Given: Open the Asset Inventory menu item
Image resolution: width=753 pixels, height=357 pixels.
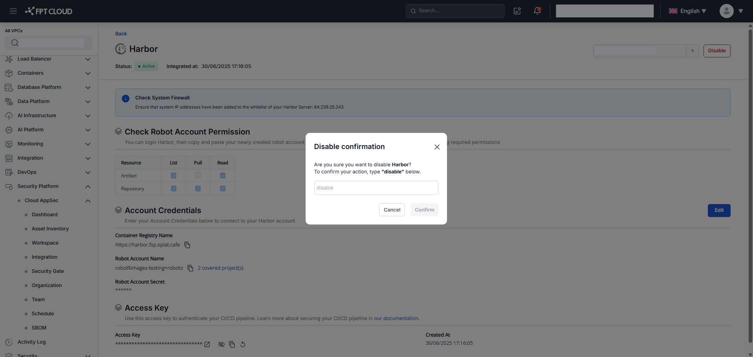Looking at the screenshot, I should pos(50,229).
